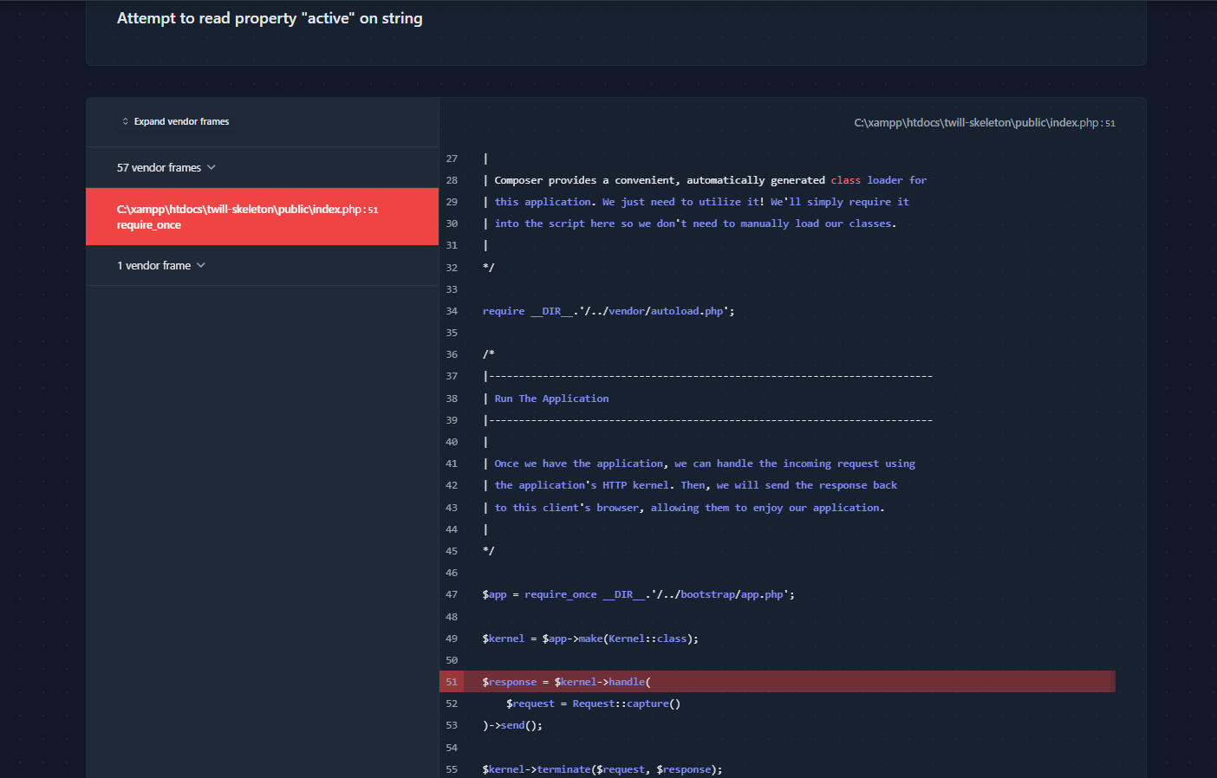Screen dimensions: 1217x778
Task: Click the file path index.php:51 header
Action: [x=985, y=123]
